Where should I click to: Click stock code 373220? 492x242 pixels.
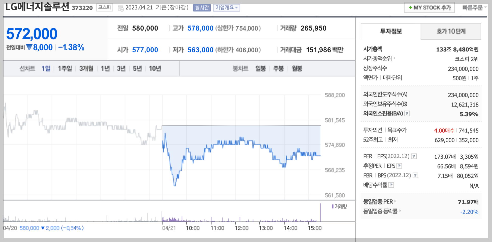[82, 8]
